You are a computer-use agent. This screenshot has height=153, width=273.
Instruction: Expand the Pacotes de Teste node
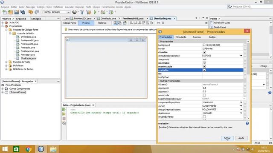(x=6, y=62)
